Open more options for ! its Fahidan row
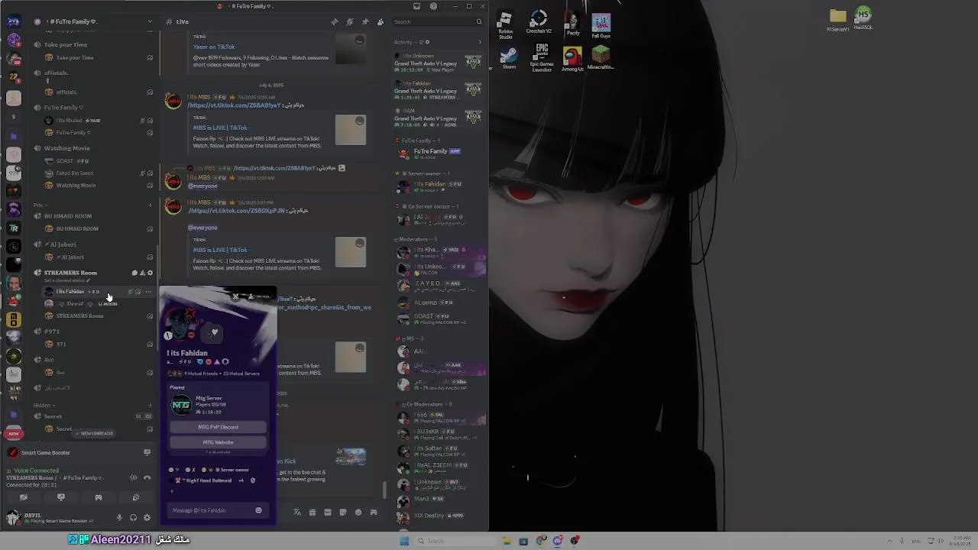Image resolution: width=978 pixels, height=550 pixels. pyautogui.click(x=149, y=291)
